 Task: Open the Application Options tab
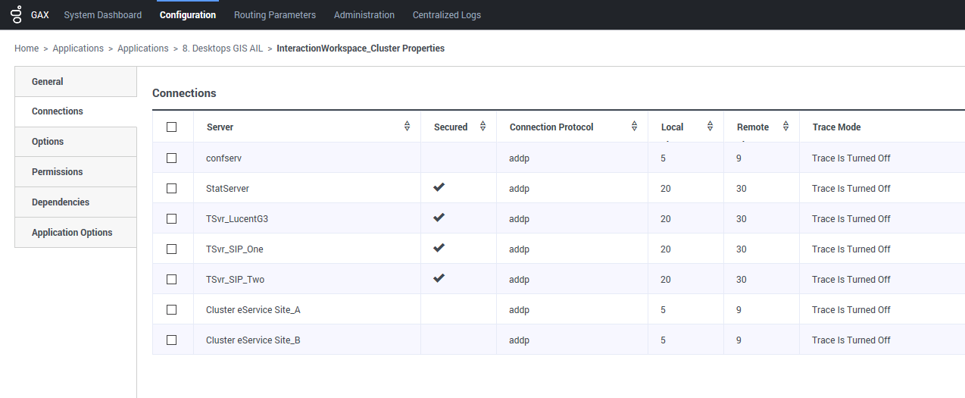pos(72,233)
